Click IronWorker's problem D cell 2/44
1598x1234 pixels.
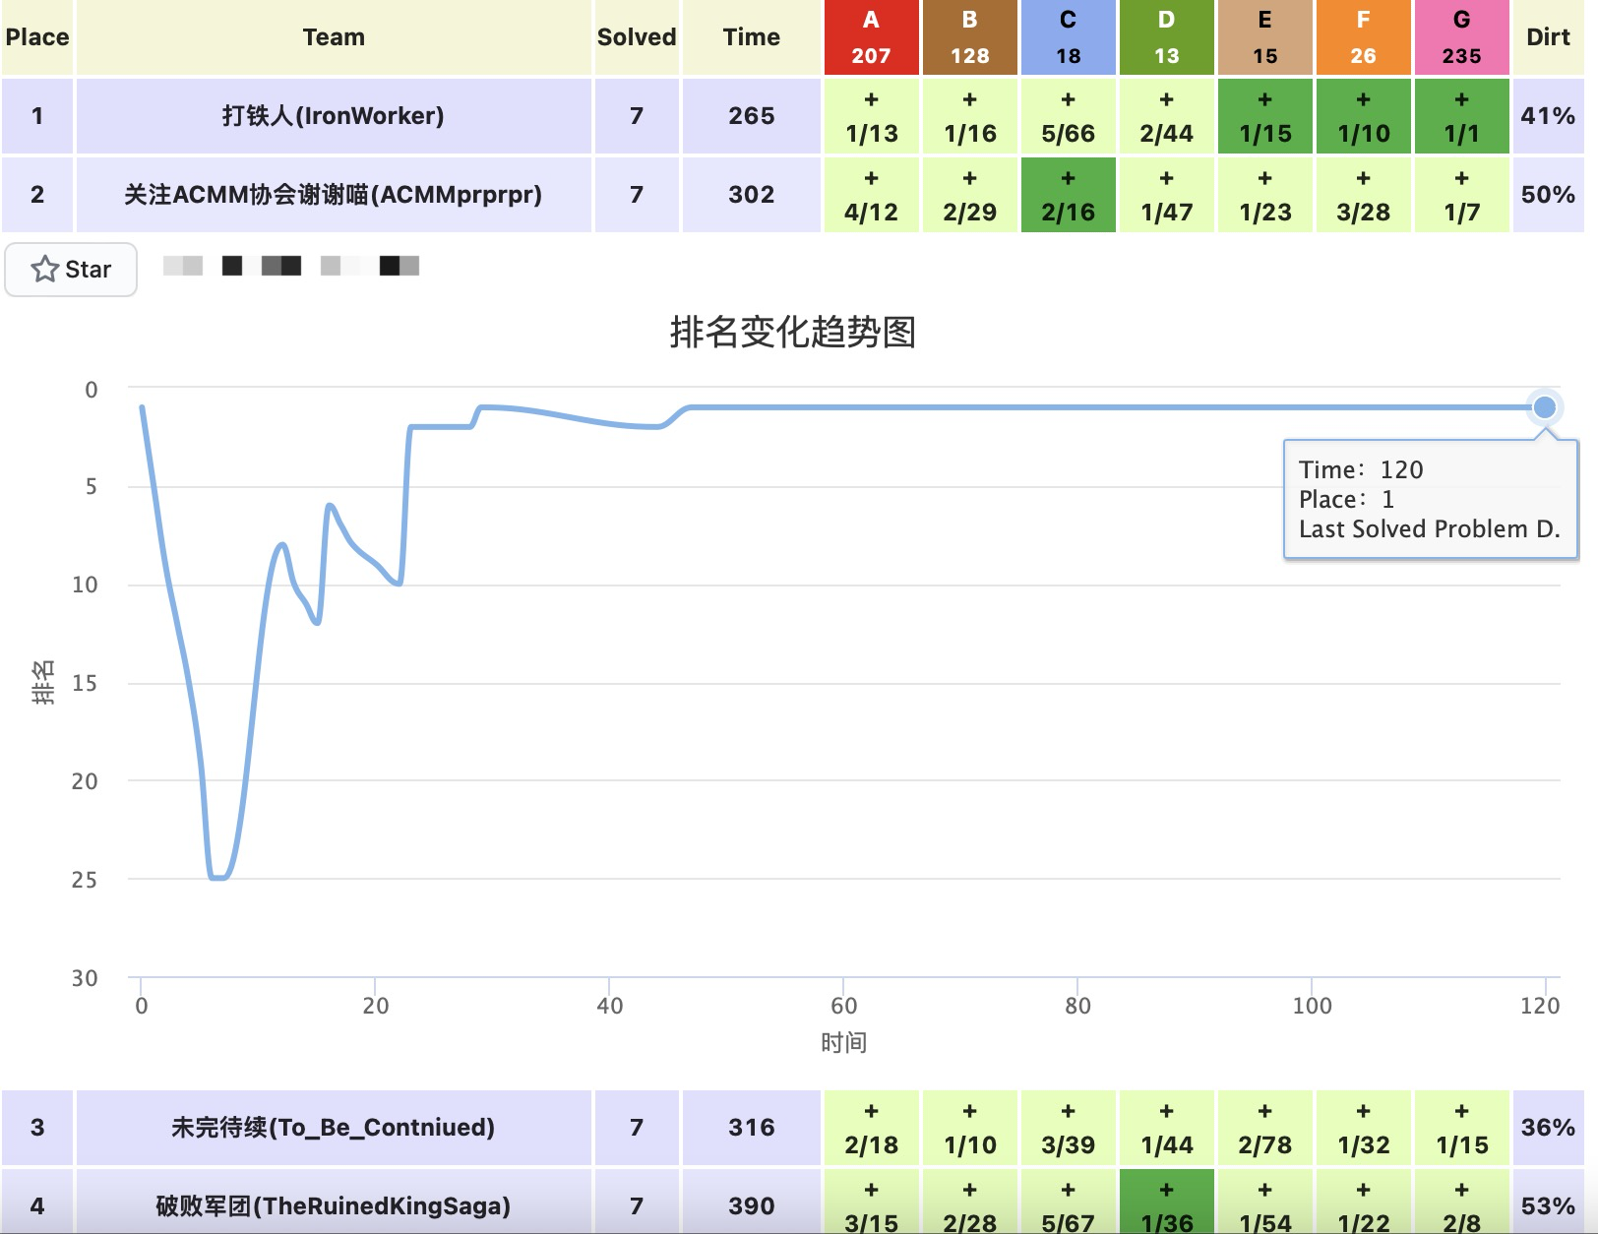pyautogui.click(x=1166, y=116)
